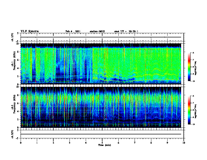207x160 pixels.
Task: Click time axis tick label "0"
Action: pos(21,143)
